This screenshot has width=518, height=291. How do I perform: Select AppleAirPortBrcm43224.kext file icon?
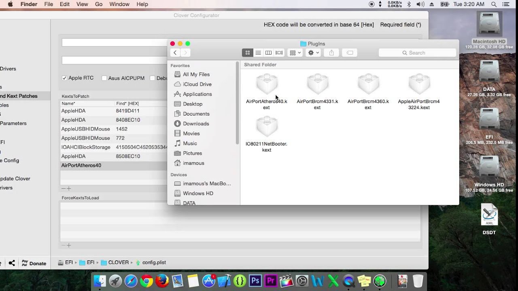click(419, 84)
